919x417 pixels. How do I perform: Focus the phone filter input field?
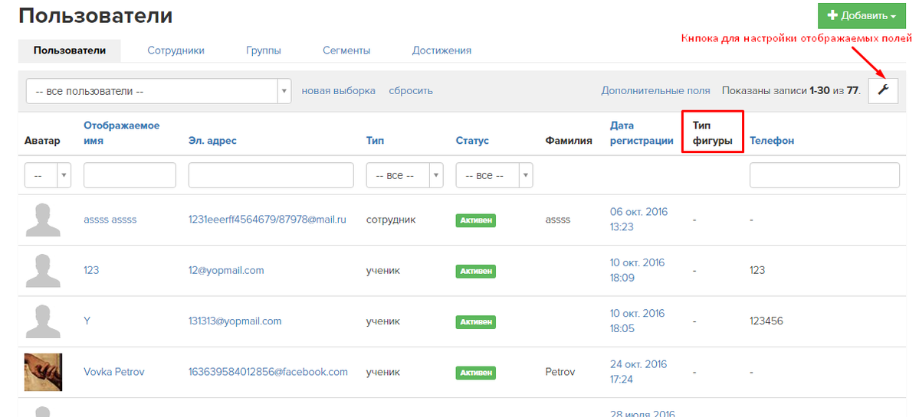click(825, 175)
